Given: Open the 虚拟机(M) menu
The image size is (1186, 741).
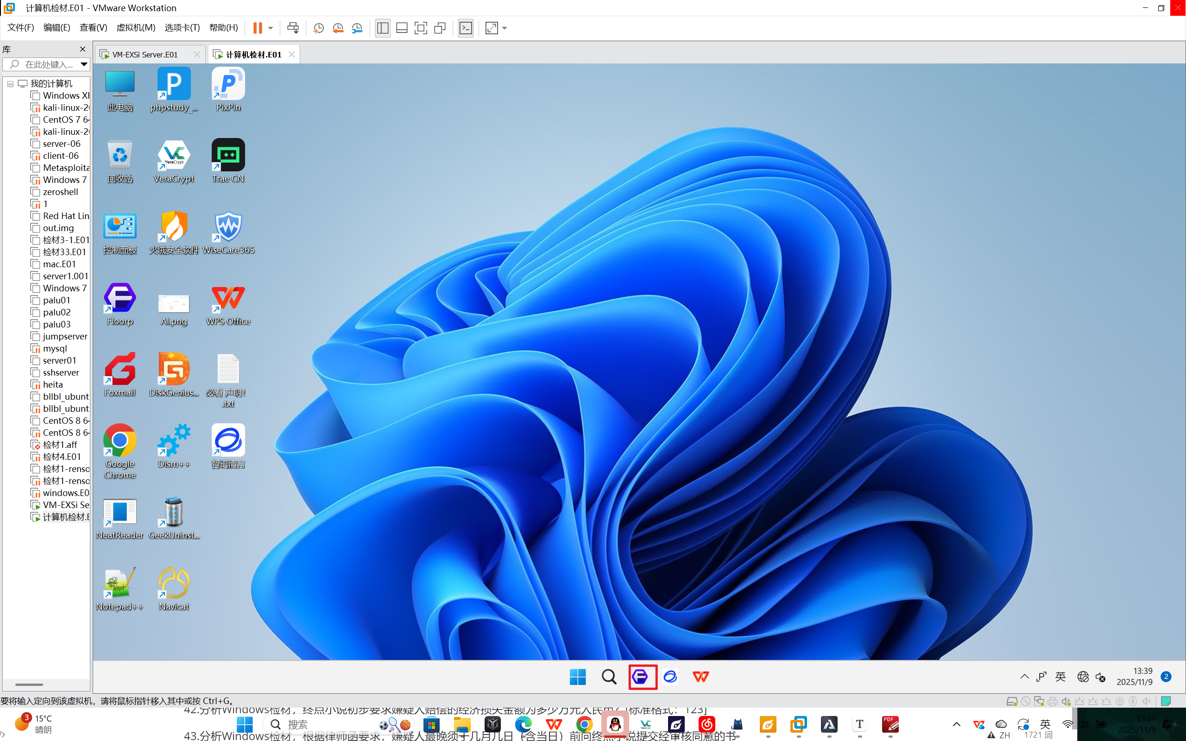Looking at the screenshot, I should tap(136, 28).
